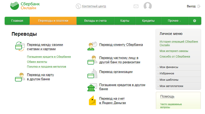Expand the Мои автоплатежи section
This screenshot has width=205, height=114.
[178, 86]
